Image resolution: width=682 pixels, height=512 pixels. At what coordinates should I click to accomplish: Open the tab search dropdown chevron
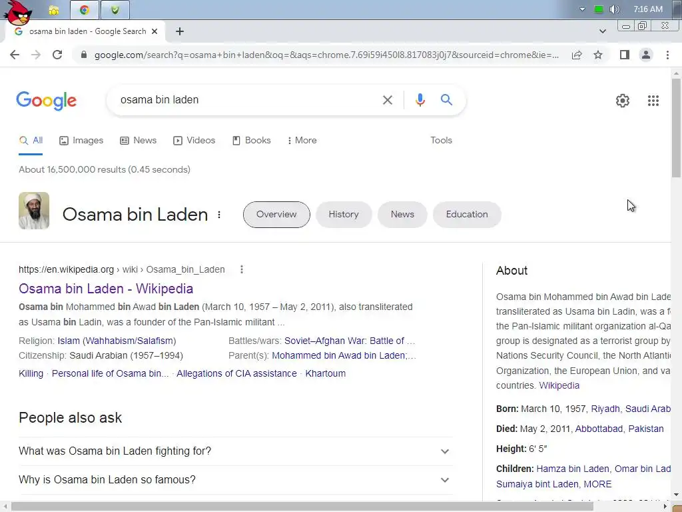click(x=602, y=31)
